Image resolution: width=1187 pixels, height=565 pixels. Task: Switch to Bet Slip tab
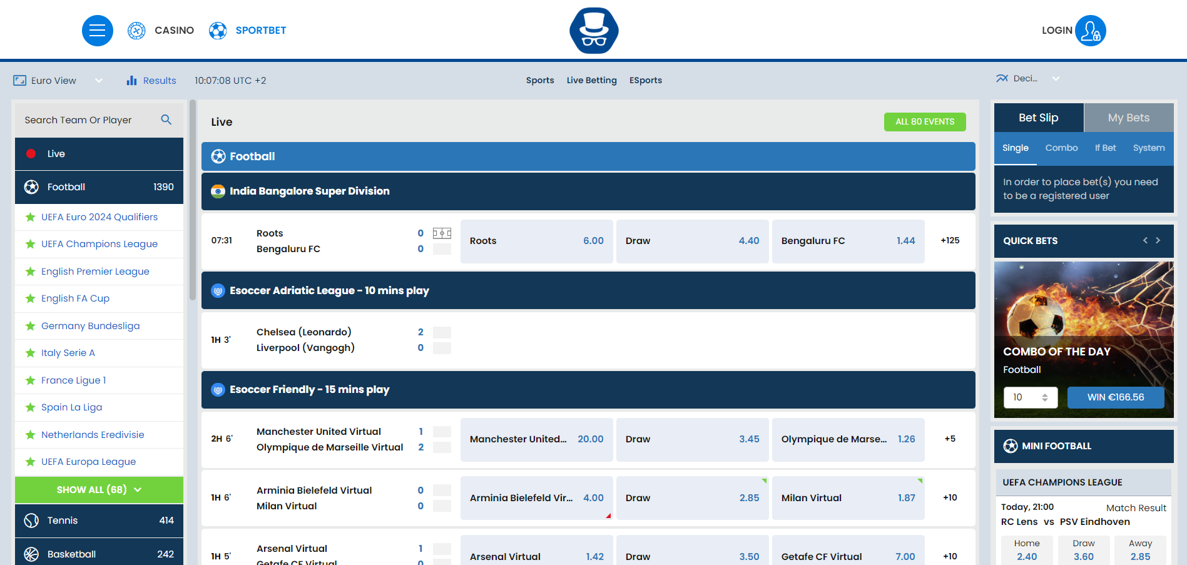coord(1039,118)
